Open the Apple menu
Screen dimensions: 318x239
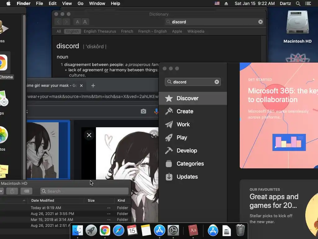pos(8,3)
